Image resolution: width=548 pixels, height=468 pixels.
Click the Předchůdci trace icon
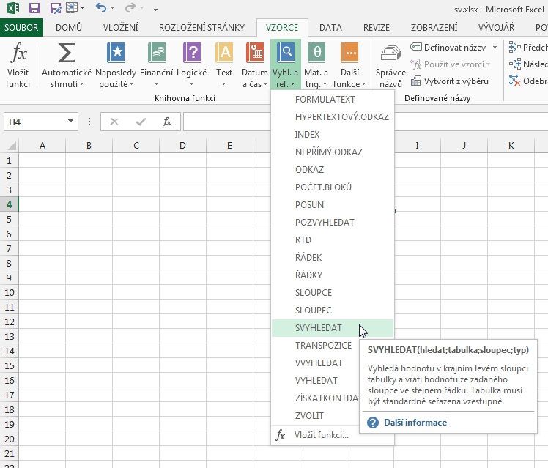pos(514,47)
